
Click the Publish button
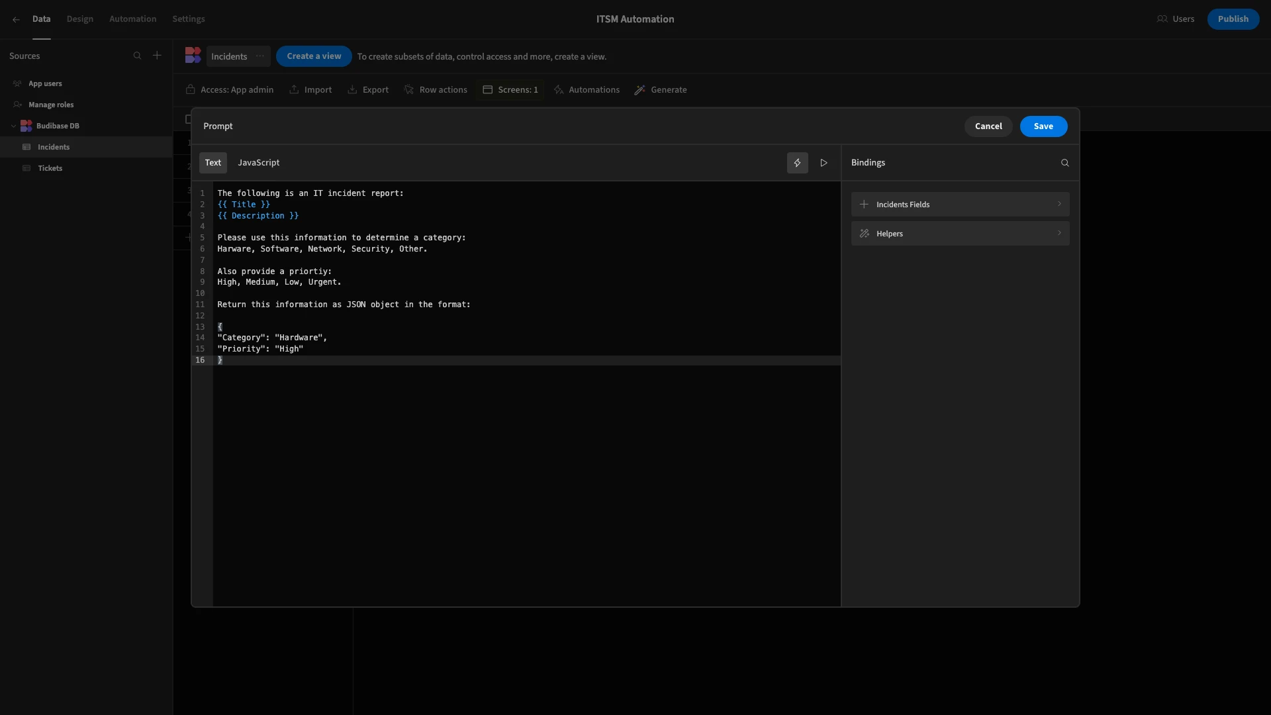coord(1233,19)
